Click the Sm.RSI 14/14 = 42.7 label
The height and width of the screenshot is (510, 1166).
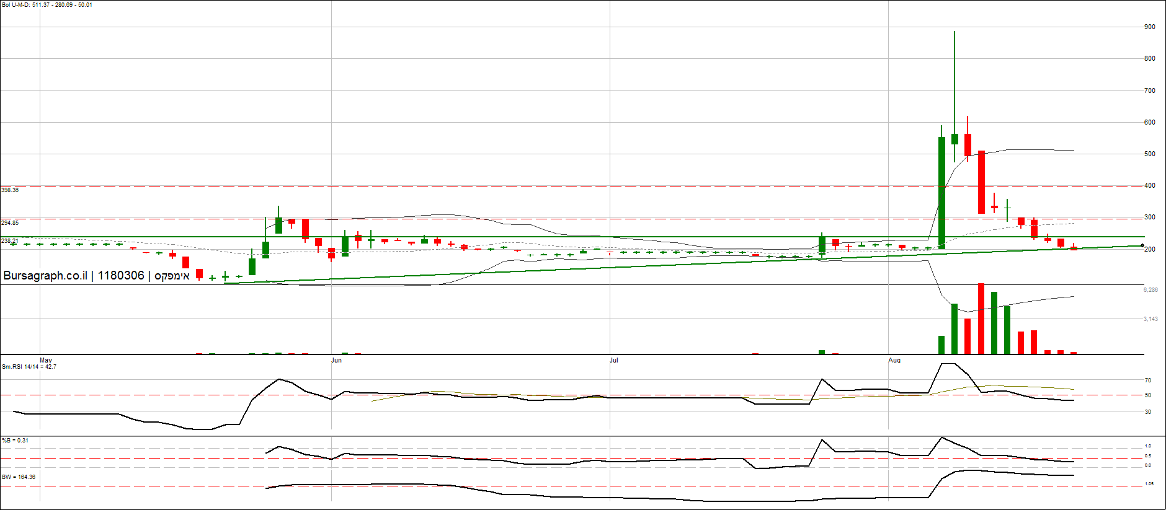[29, 367]
